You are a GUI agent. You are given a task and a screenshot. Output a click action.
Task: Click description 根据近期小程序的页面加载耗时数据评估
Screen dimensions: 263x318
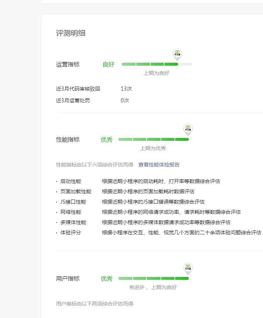[148, 192]
